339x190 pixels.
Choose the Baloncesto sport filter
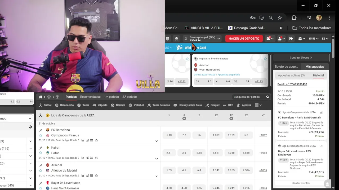point(64,105)
